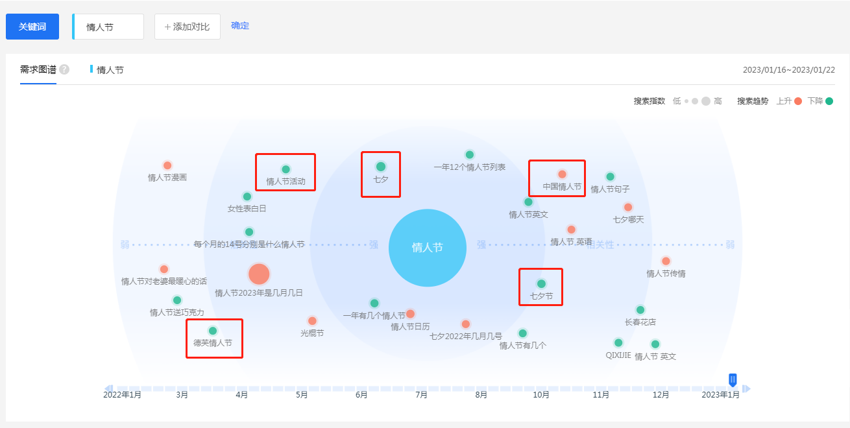Click the help icon beside 需求图谱
This screenshot has height=428, width=850.
point(64,70)
